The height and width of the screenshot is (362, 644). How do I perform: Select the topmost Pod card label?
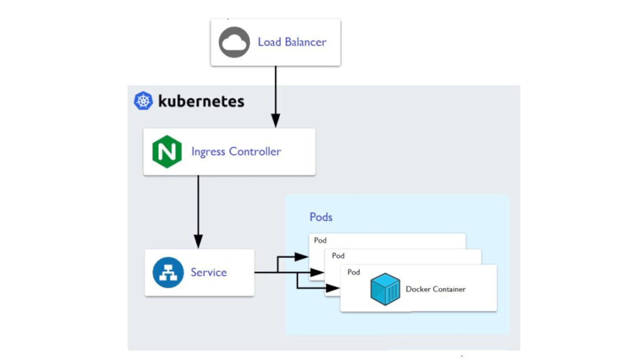pyautogui.click(x=320, y=240)
